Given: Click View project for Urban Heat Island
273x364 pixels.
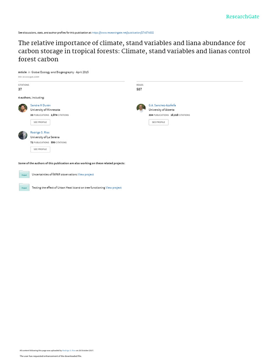Looking at the screenshot, I should [x=113, y=188].
